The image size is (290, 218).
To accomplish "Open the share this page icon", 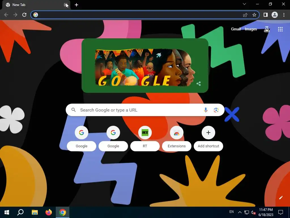I will [x=245, y=15].
